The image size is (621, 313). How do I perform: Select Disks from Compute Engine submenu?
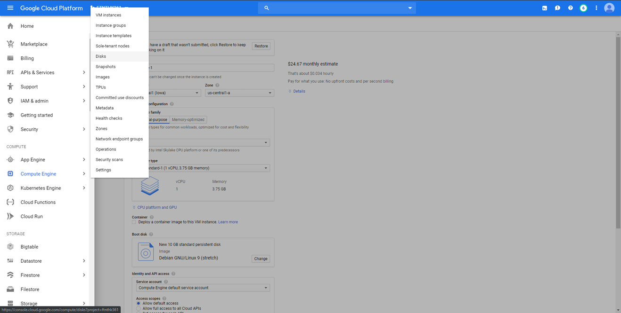(x=101, y=56)
